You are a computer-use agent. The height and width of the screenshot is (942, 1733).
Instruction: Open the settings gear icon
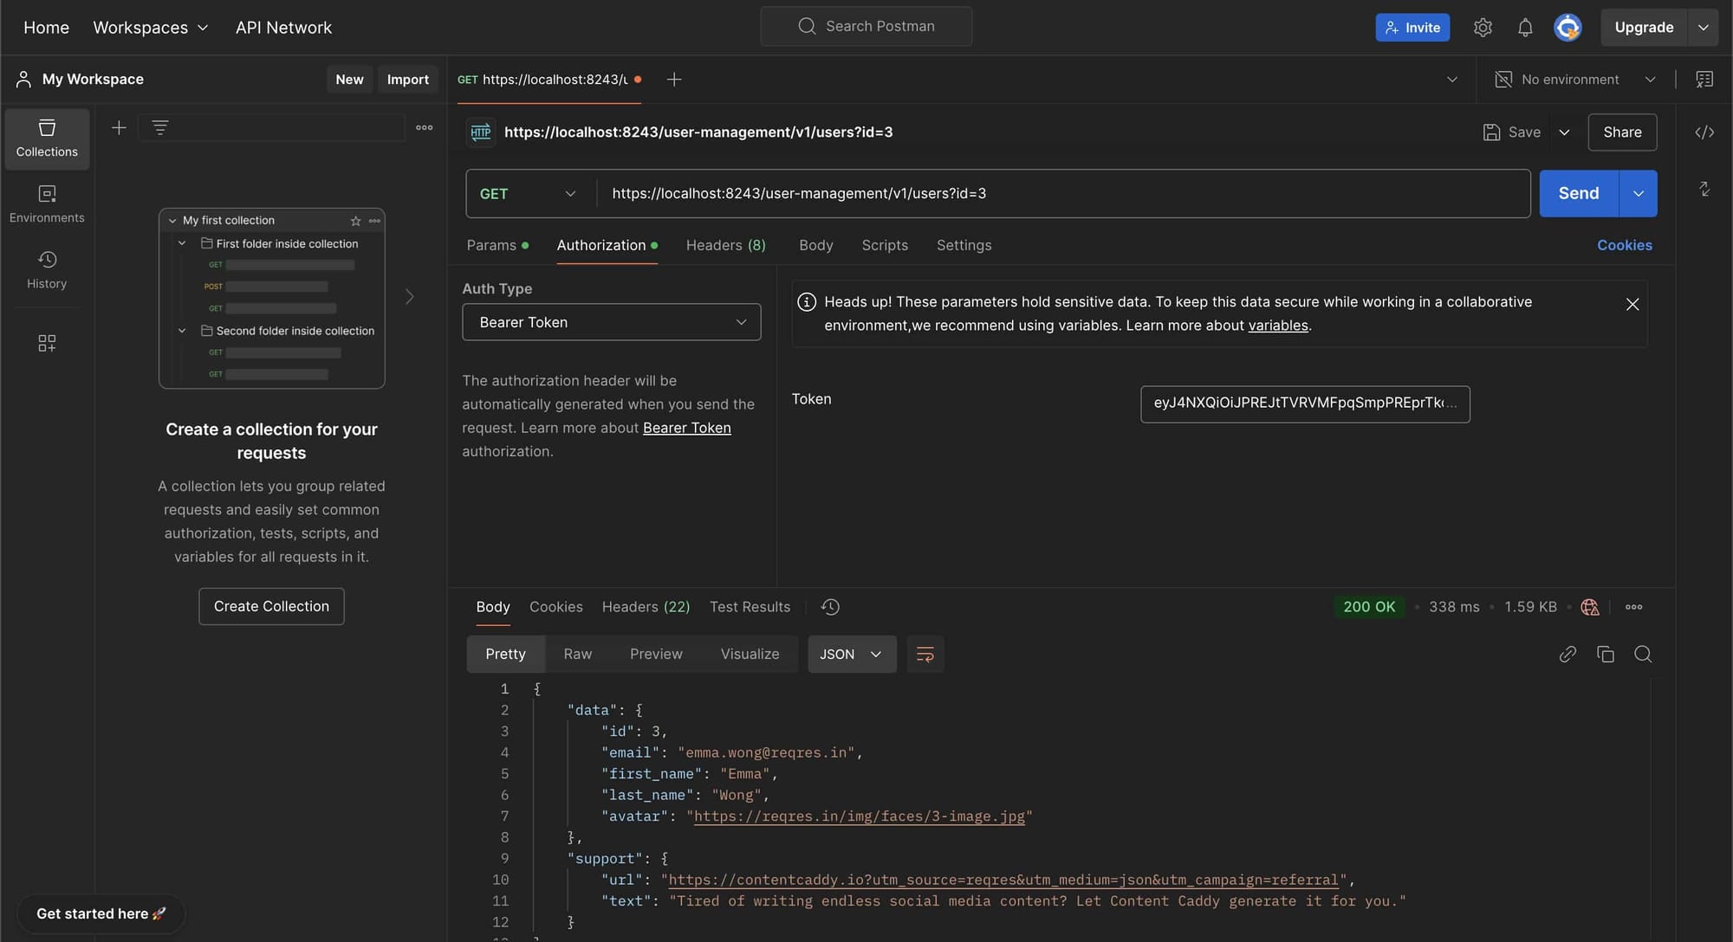1483,28
